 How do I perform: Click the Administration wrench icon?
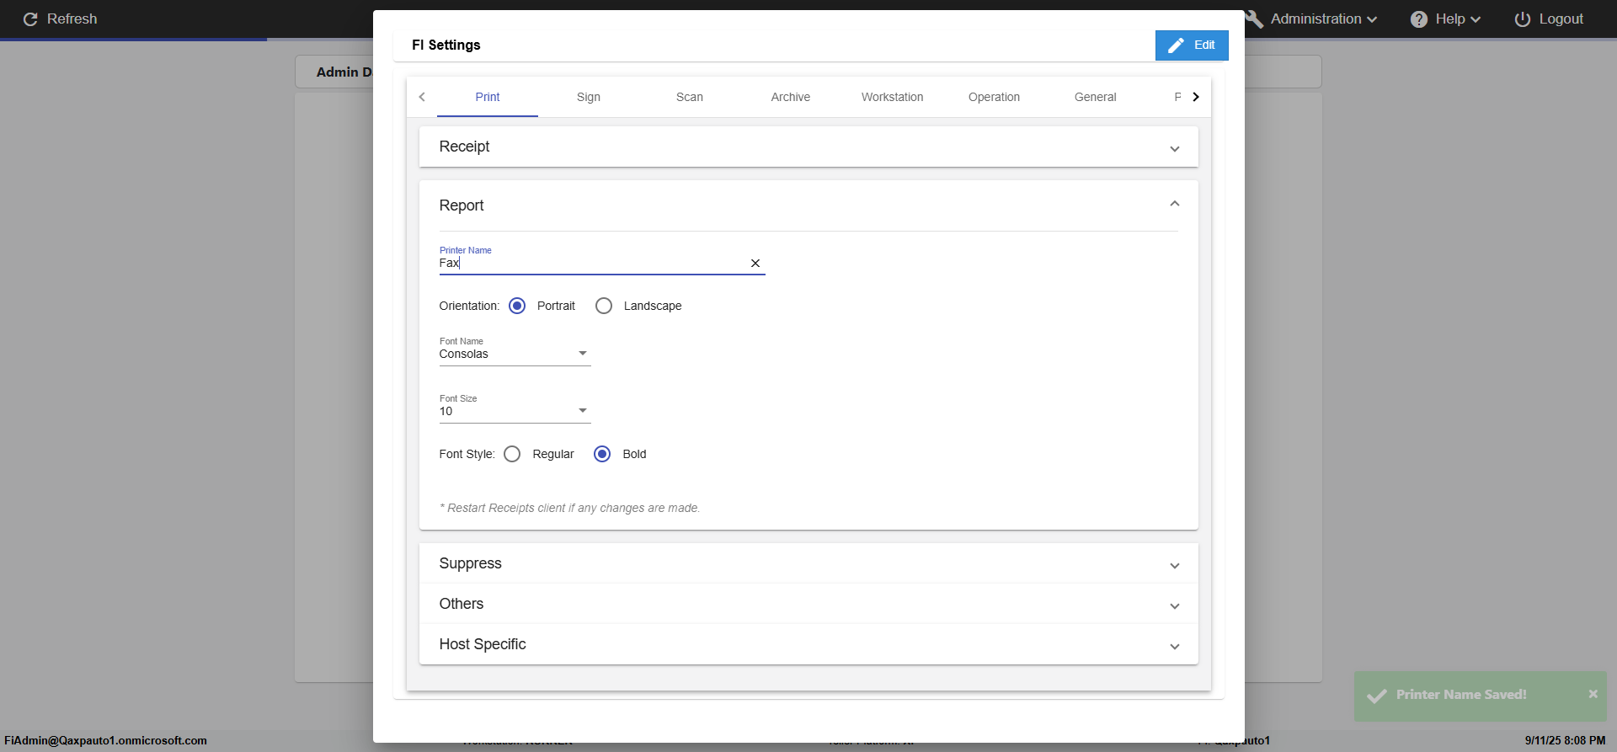click(x=1255, y=19)
